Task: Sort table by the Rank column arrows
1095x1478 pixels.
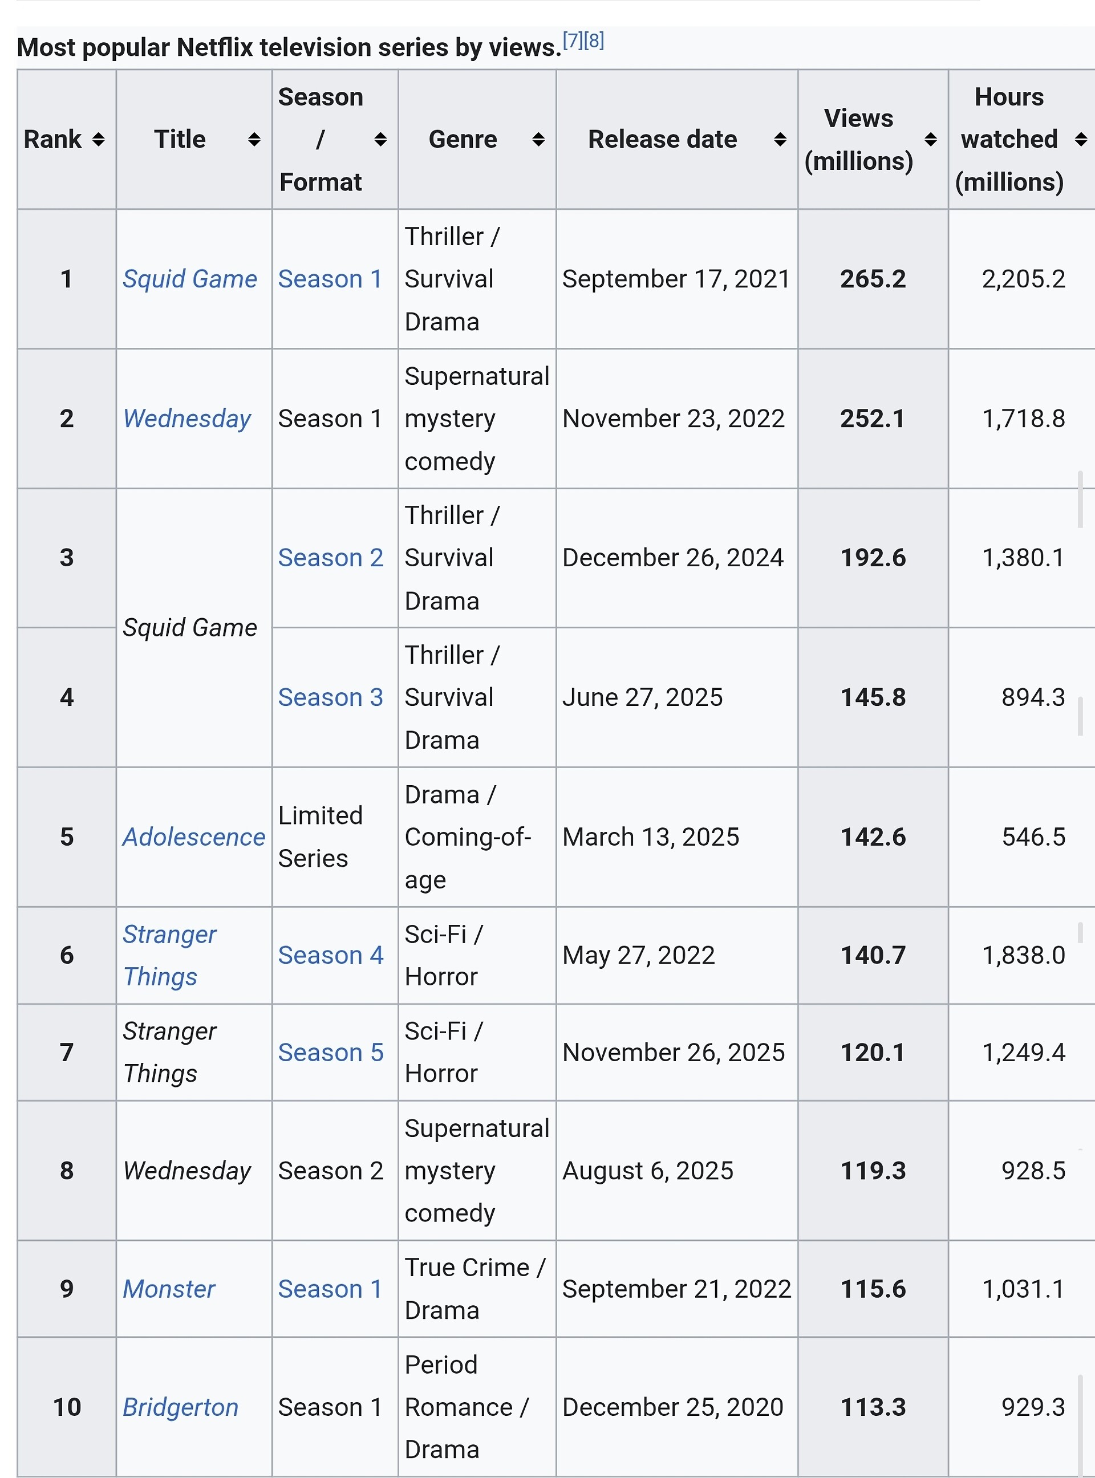Action: [98, 139]
